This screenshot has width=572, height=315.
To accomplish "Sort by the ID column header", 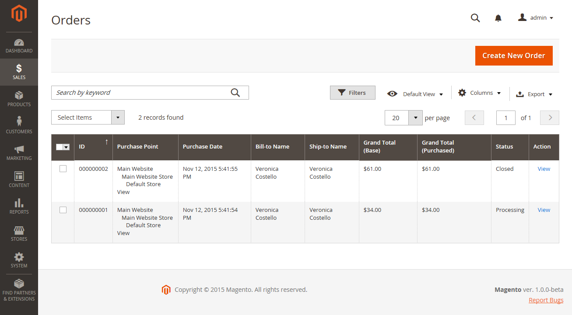I will point(93,147).
